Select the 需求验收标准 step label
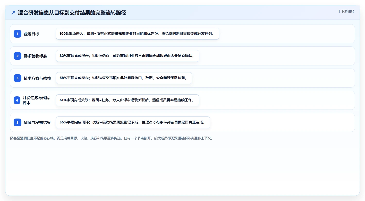 point(35,56)
